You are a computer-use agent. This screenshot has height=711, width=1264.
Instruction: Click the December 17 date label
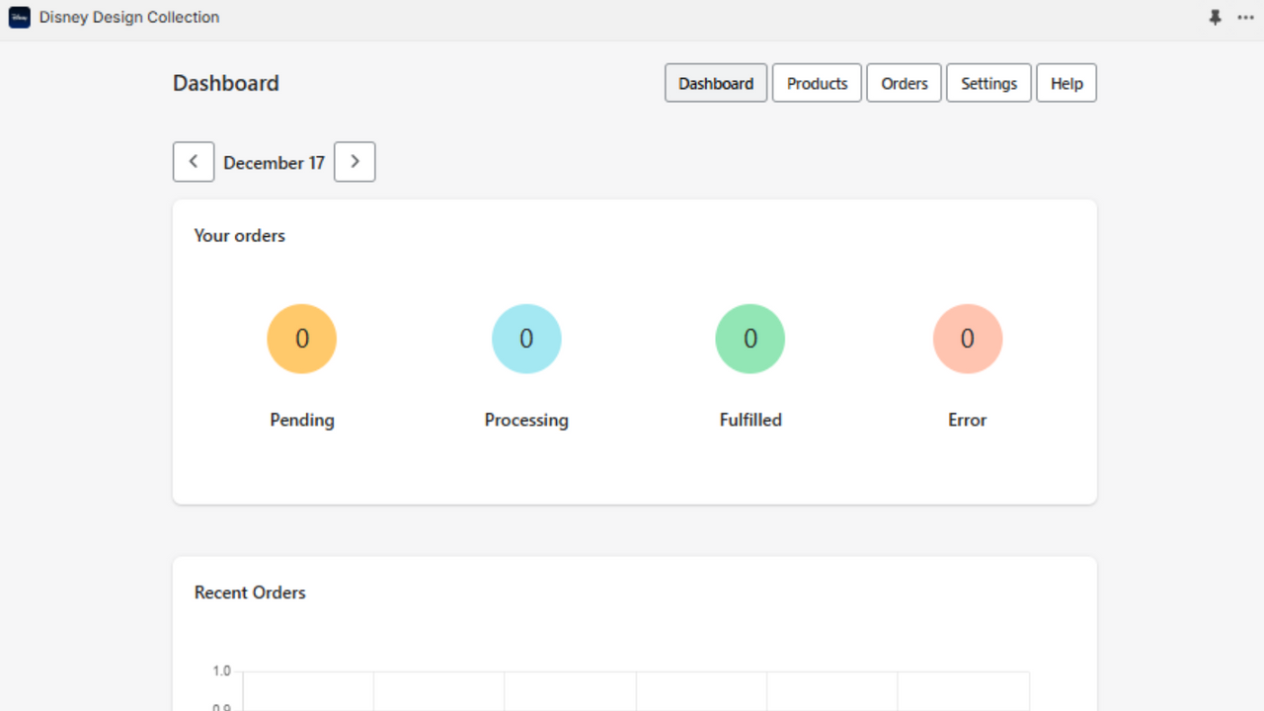click(x=274, y=162)
